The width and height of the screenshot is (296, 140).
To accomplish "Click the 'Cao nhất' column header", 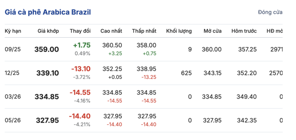I will [x=111, y=31].
